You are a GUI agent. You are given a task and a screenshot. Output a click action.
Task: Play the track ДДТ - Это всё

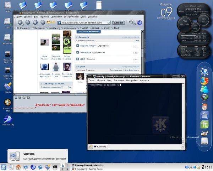coord(78,59)
